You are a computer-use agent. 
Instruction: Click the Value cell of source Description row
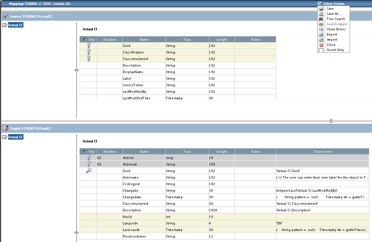pyautogui.click(x=255, y=65)
